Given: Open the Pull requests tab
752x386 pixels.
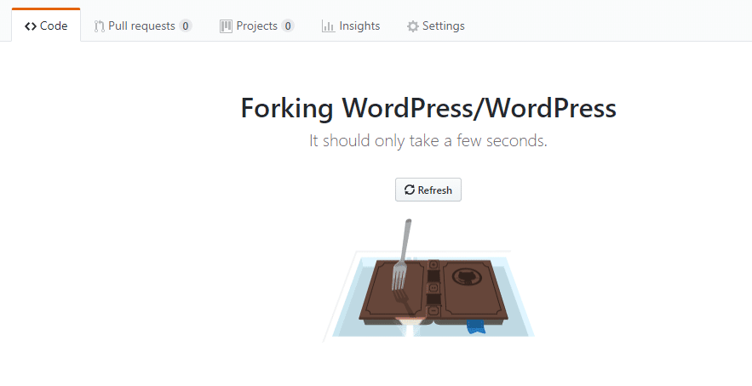Looking at the screenshot, I should click(142, 26).
